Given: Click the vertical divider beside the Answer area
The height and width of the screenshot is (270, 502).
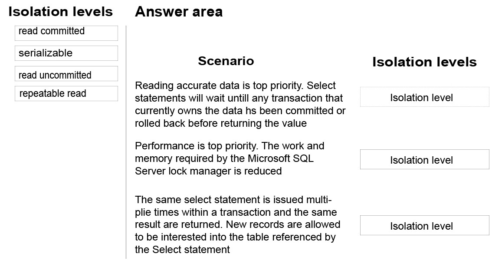Looking at the screenshot, I should (126, 142).
